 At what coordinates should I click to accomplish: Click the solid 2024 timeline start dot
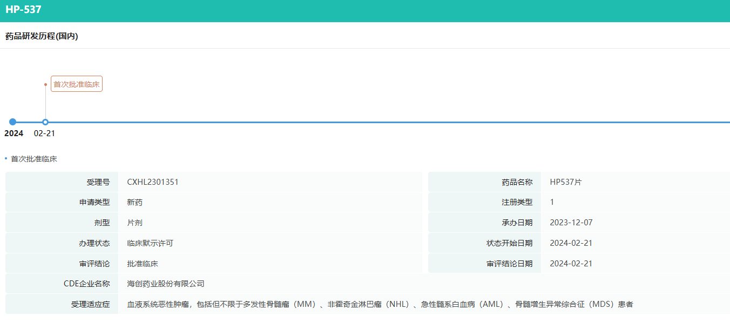[x=13, y=122]
